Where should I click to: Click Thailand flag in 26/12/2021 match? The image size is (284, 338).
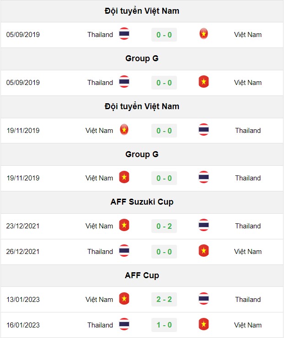124,251
